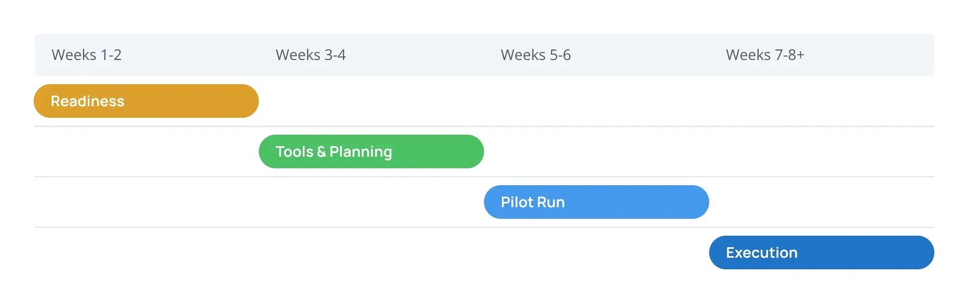
Task: Click empty Weeks 7-8+ cell in Pilot Run row
Action: point(822,202)
